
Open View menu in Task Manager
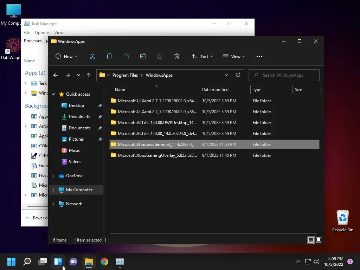coord(59,33)
